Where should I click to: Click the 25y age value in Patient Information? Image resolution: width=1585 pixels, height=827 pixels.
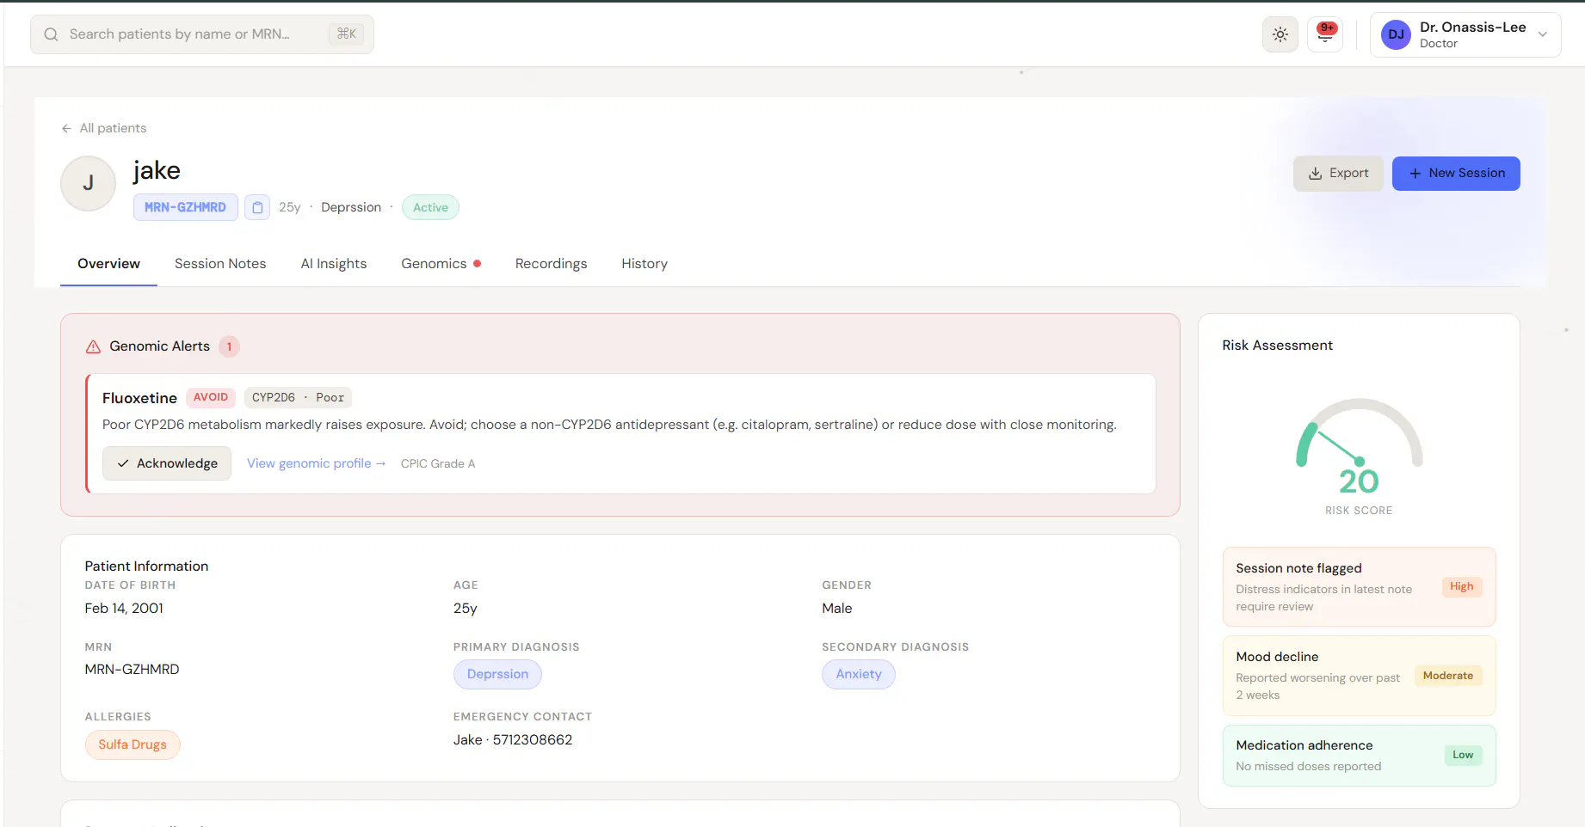pyautogui.click(x=465, y=608)
